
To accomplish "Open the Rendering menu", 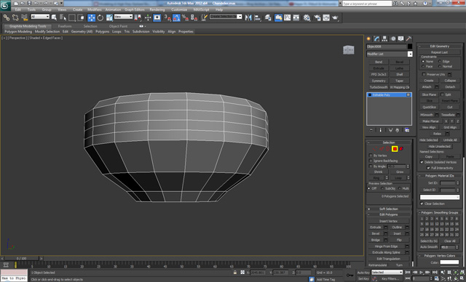I will (x=157, y=9).
